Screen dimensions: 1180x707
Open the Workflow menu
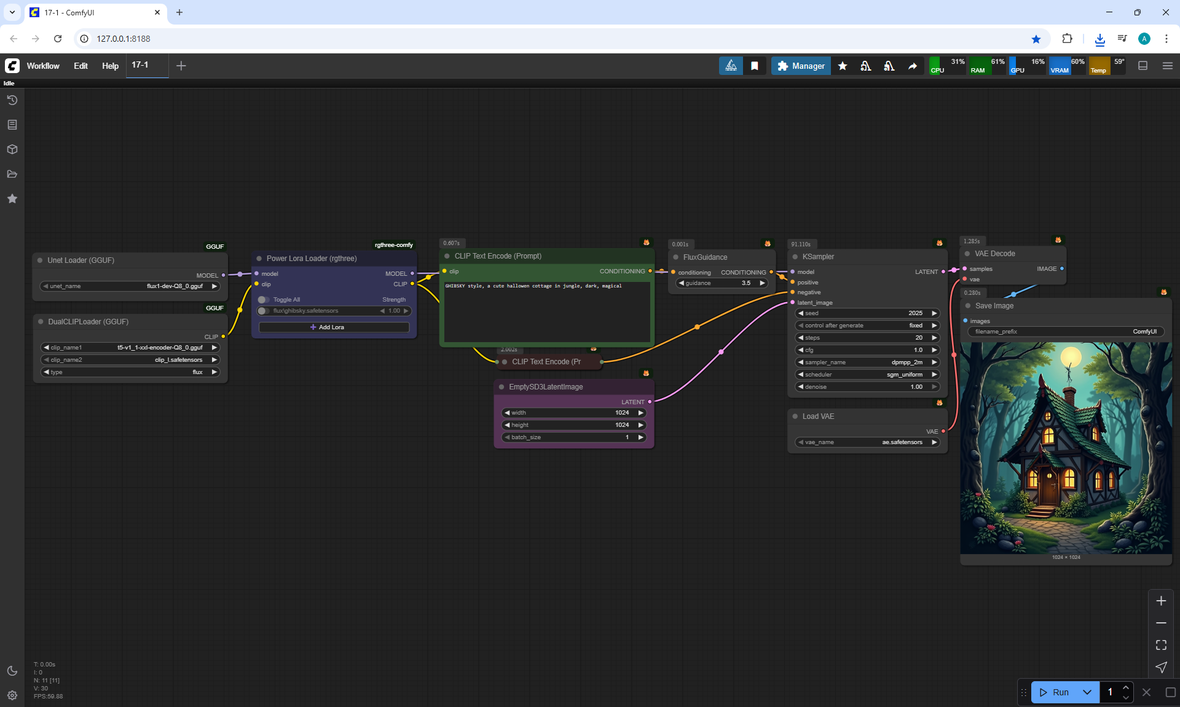pyautogui.click(x=43, y=66)
